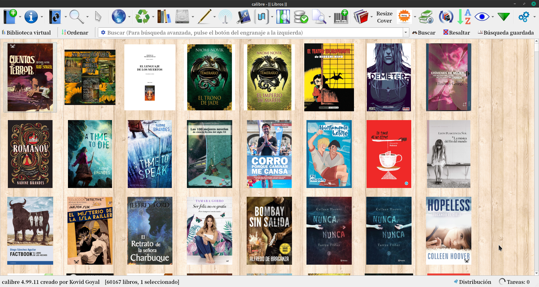Select the Corro porque caminar me cansa cover

tap(269, 154)
